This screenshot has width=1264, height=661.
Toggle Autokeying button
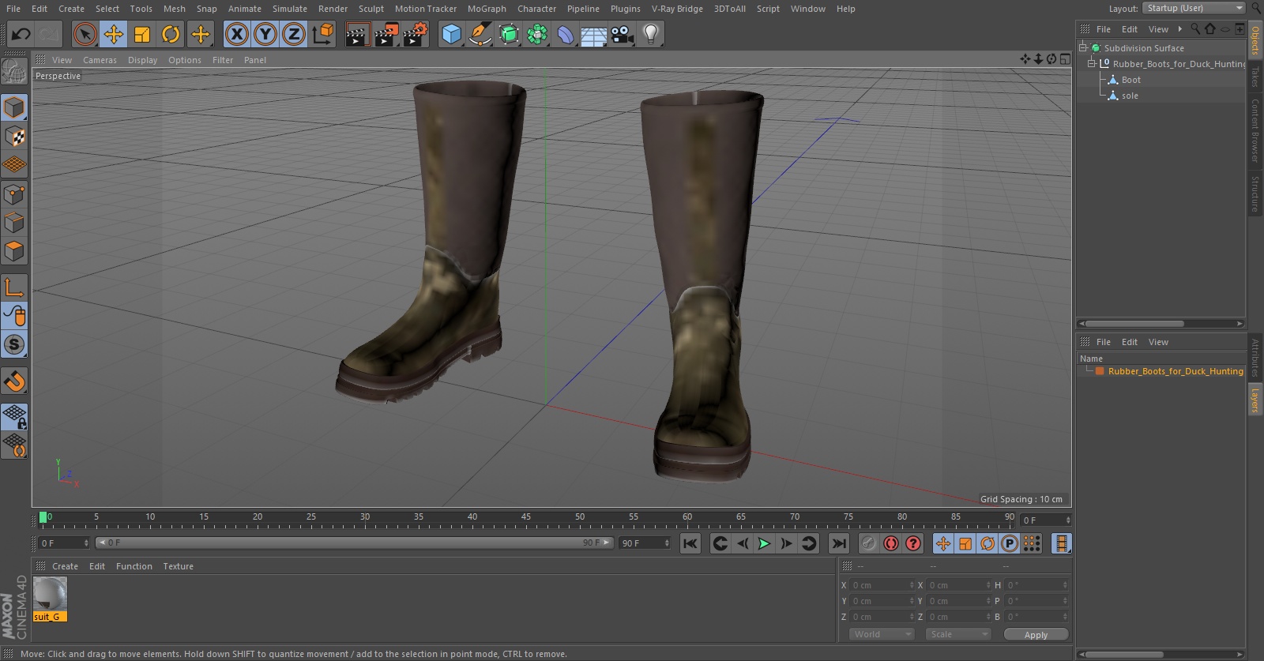point(891,543)
